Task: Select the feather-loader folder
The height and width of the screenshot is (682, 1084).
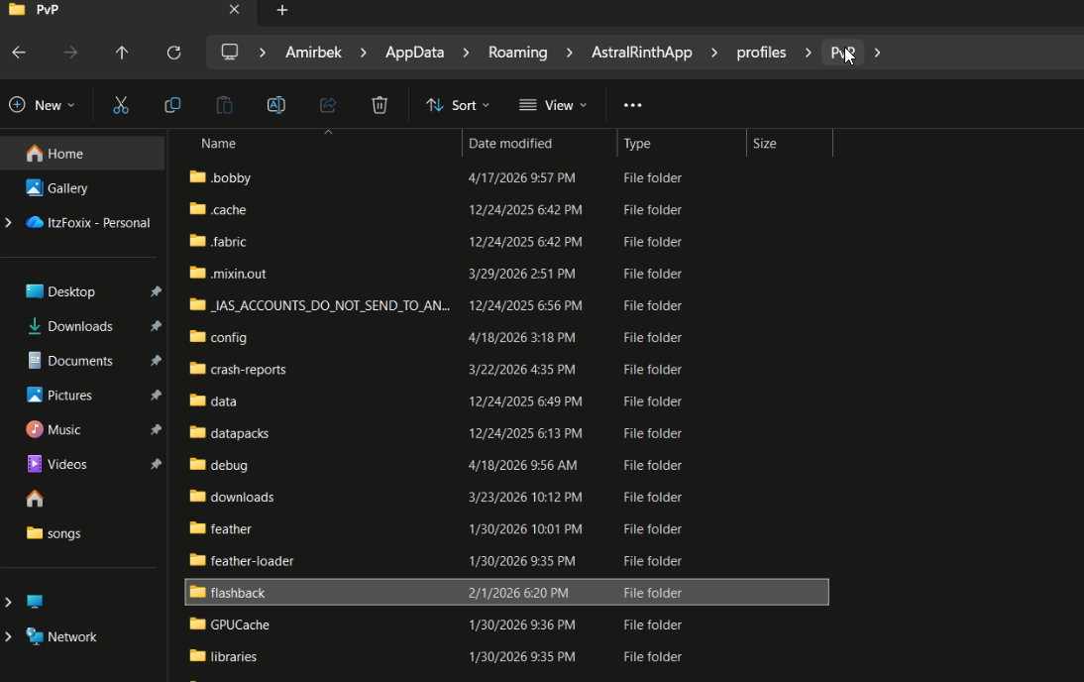Action: (506, 561)
